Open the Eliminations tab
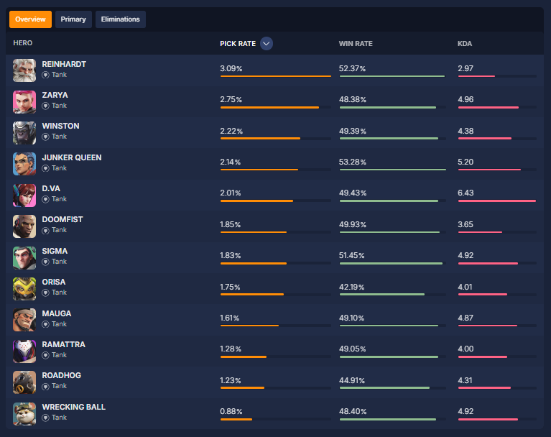The width and height of the screenshot is (551, 437). click(121, 19)
